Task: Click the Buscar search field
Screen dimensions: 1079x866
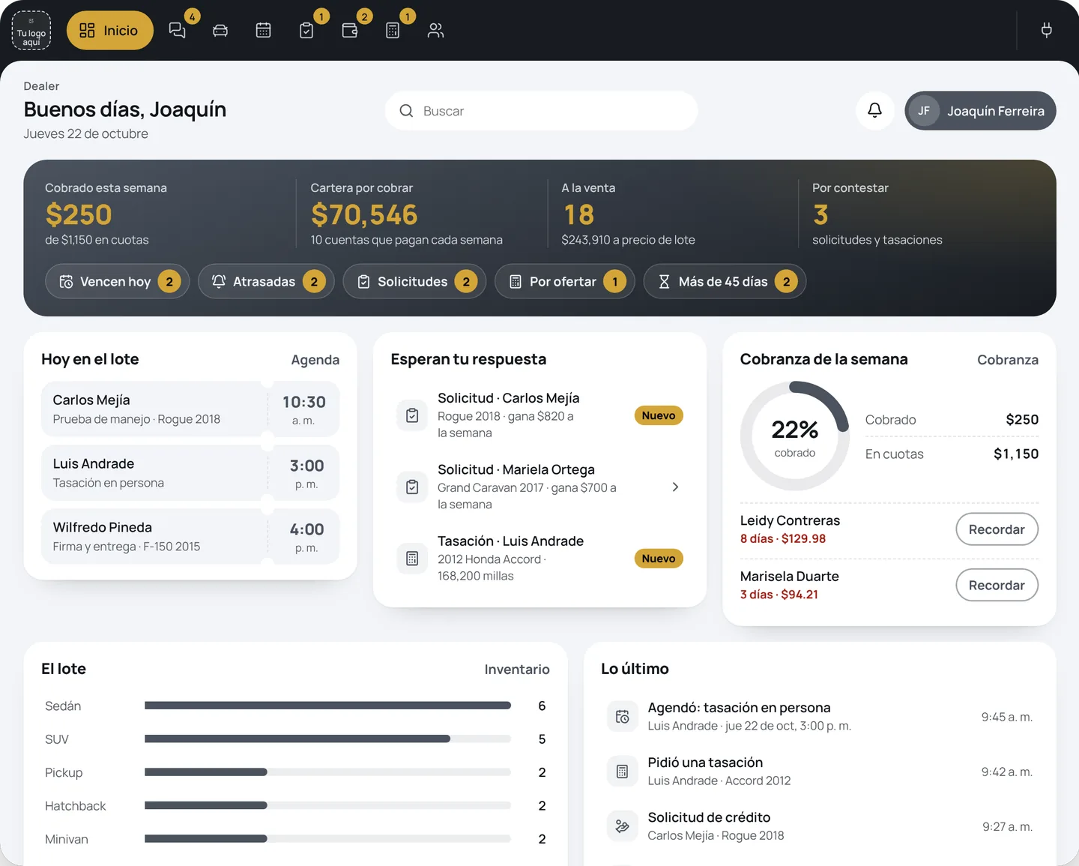Action: pyautogui.click(x=541, y=111)
